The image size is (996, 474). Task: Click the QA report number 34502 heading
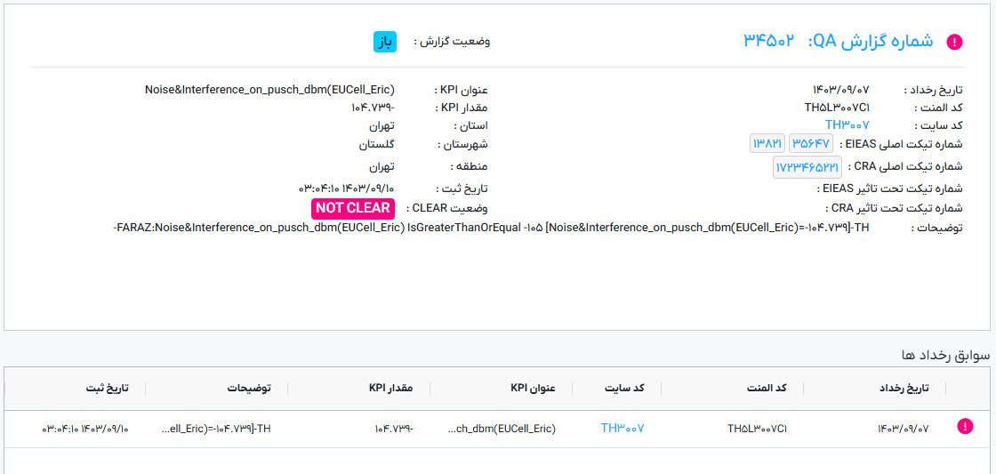coord(839,41)
